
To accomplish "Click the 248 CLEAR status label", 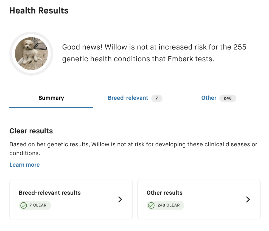I will tap(169, 205).
